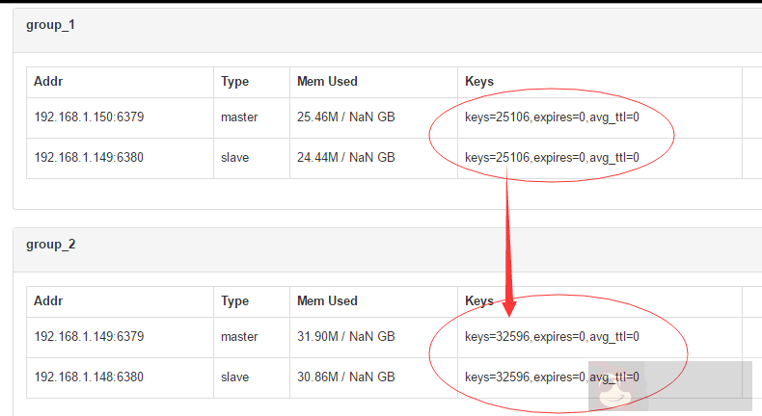Select the master address 192.168.1.150:6379

pyautogui.click(x=89, y=117)
